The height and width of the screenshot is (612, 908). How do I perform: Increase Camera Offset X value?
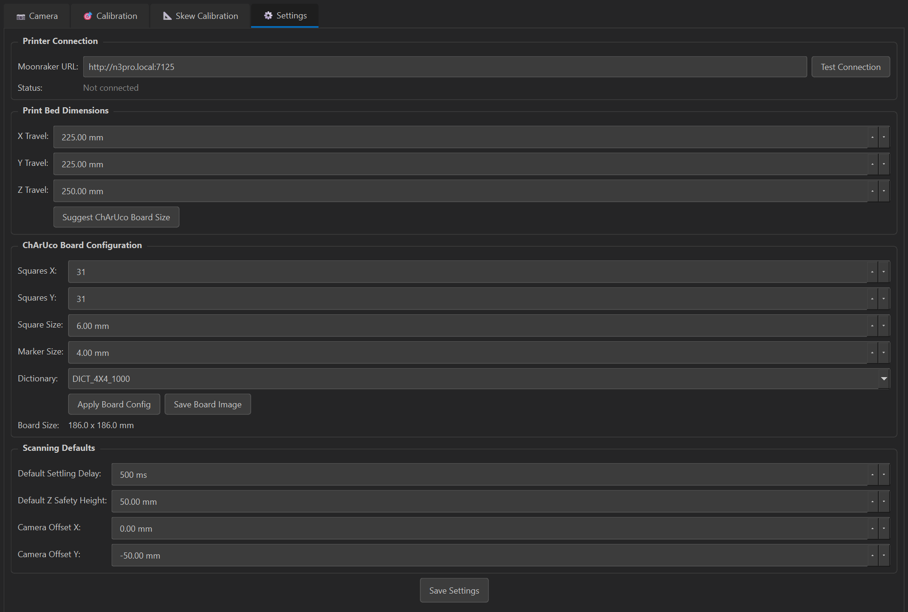[873, 528]
